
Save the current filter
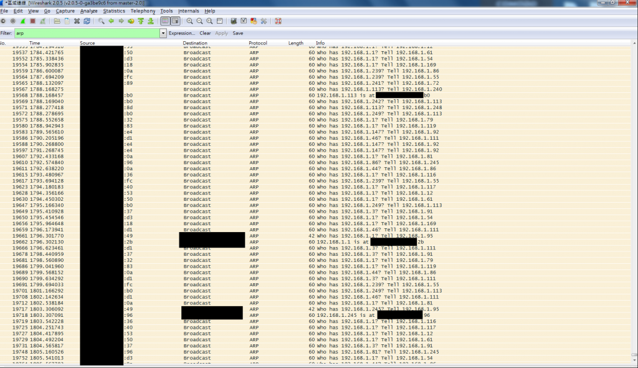(238, 34)
